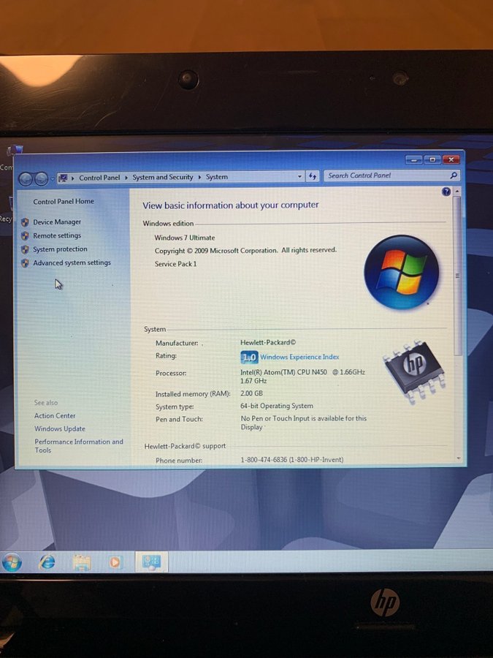Open Device Manager from the left pane

57,222
